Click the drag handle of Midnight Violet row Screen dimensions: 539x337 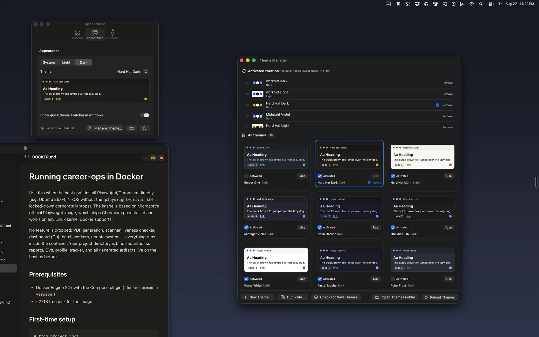click(x=247, y=116)
